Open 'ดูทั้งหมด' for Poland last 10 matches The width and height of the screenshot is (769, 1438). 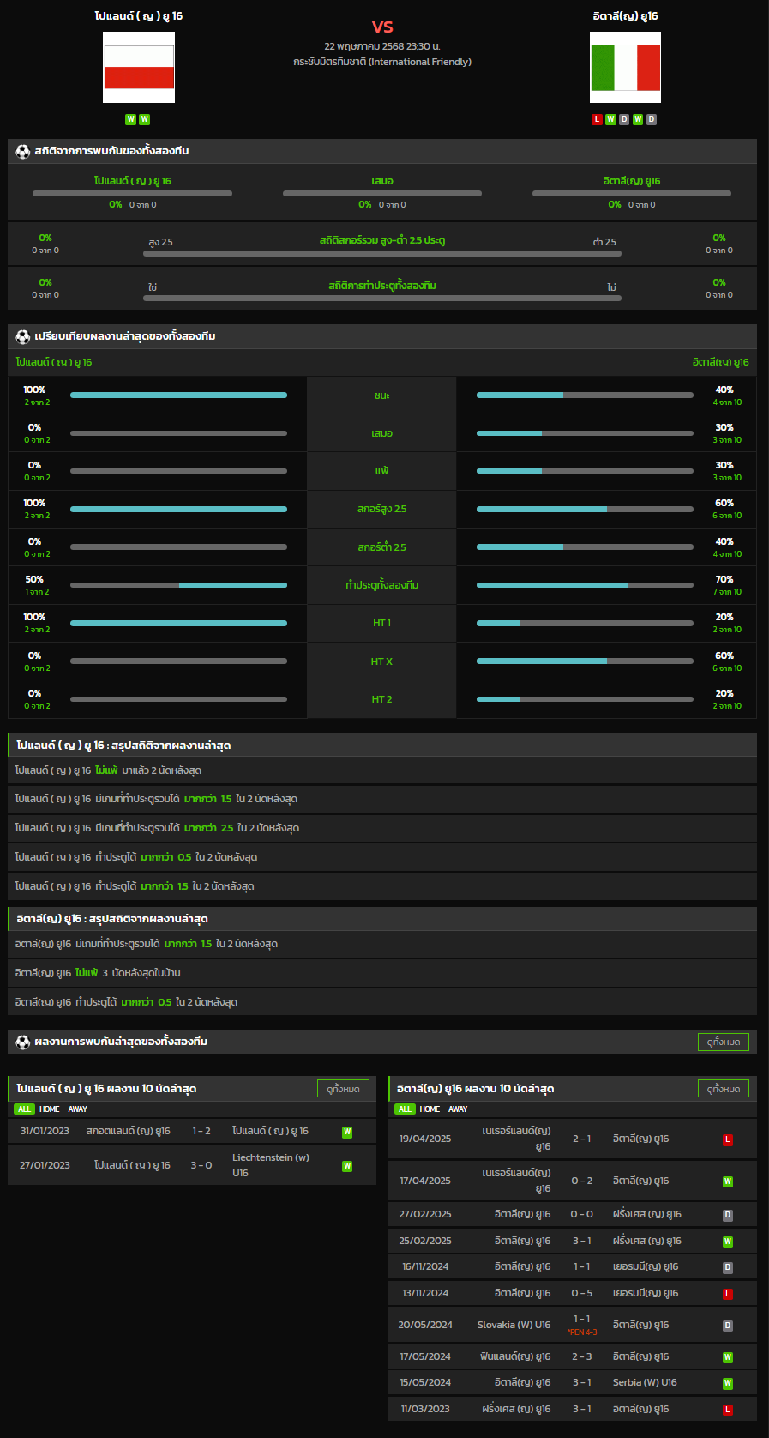(x=343, y=1089)
